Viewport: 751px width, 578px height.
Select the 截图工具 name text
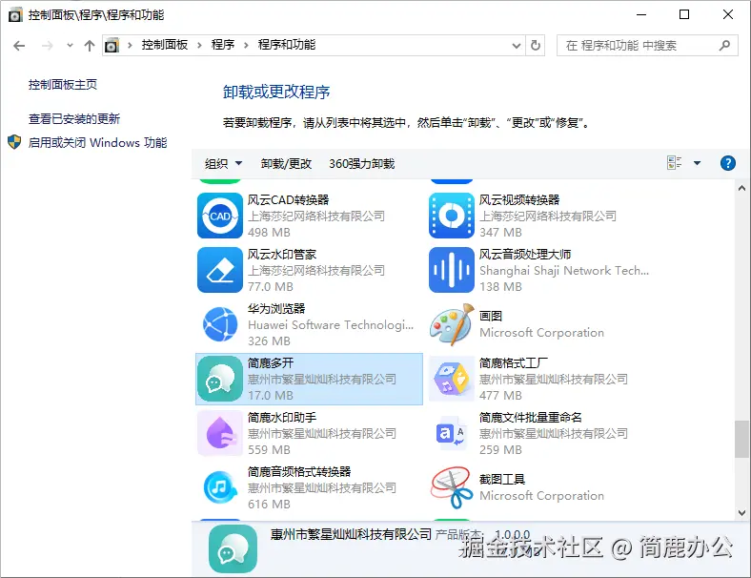coord(502,479)
